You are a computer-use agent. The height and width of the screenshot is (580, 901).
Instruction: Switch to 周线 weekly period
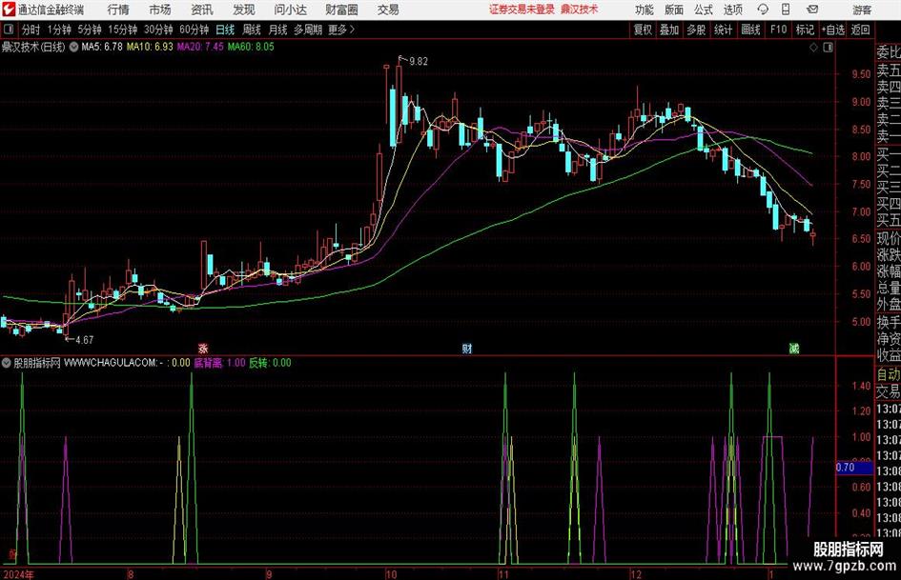tap(252, 30)
